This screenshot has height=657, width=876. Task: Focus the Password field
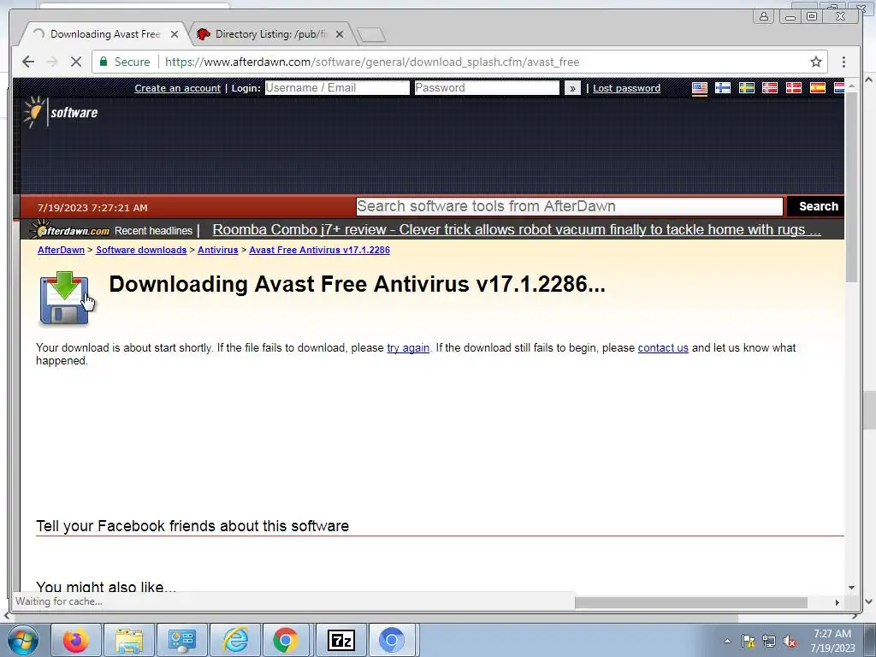point(487,88)
